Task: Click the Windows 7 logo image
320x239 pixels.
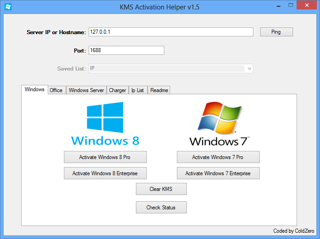Action: [220, 124]
